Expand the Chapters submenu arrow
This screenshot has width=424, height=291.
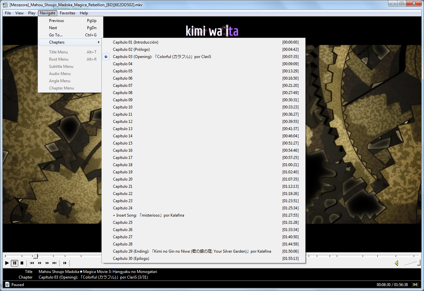(x=98, y=42)
